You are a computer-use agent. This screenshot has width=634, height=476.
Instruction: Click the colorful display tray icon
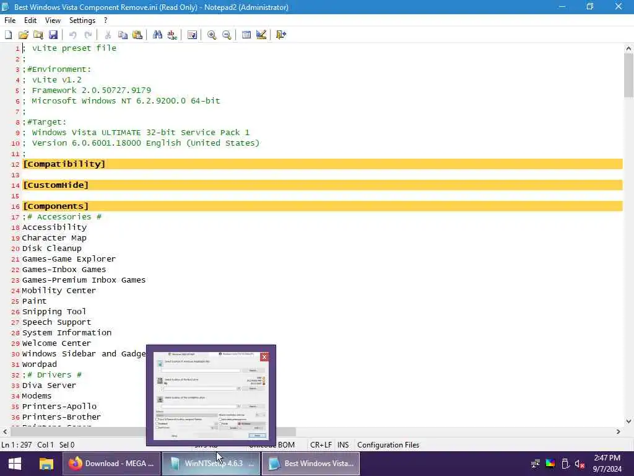[550, 464]
